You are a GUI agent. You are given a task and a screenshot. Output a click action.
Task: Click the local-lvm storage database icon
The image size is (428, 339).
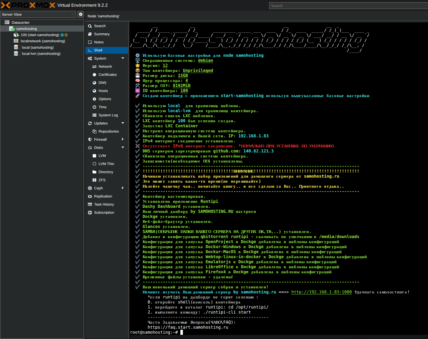coord(16,53)
